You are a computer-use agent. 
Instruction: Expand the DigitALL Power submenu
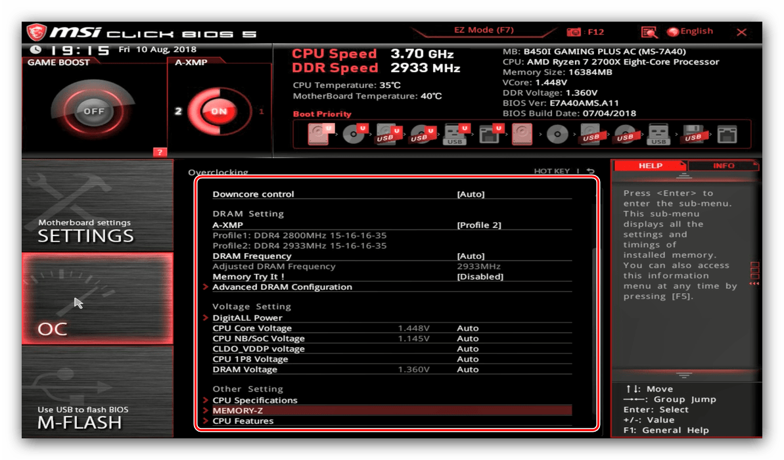pyautogui.click(x=247, y=318)
